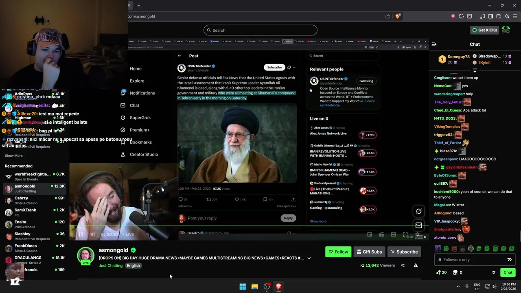The width and height of the screenshot is (521, 293).
Task: Expand the stream title chevron
Action: coord(309,258)
